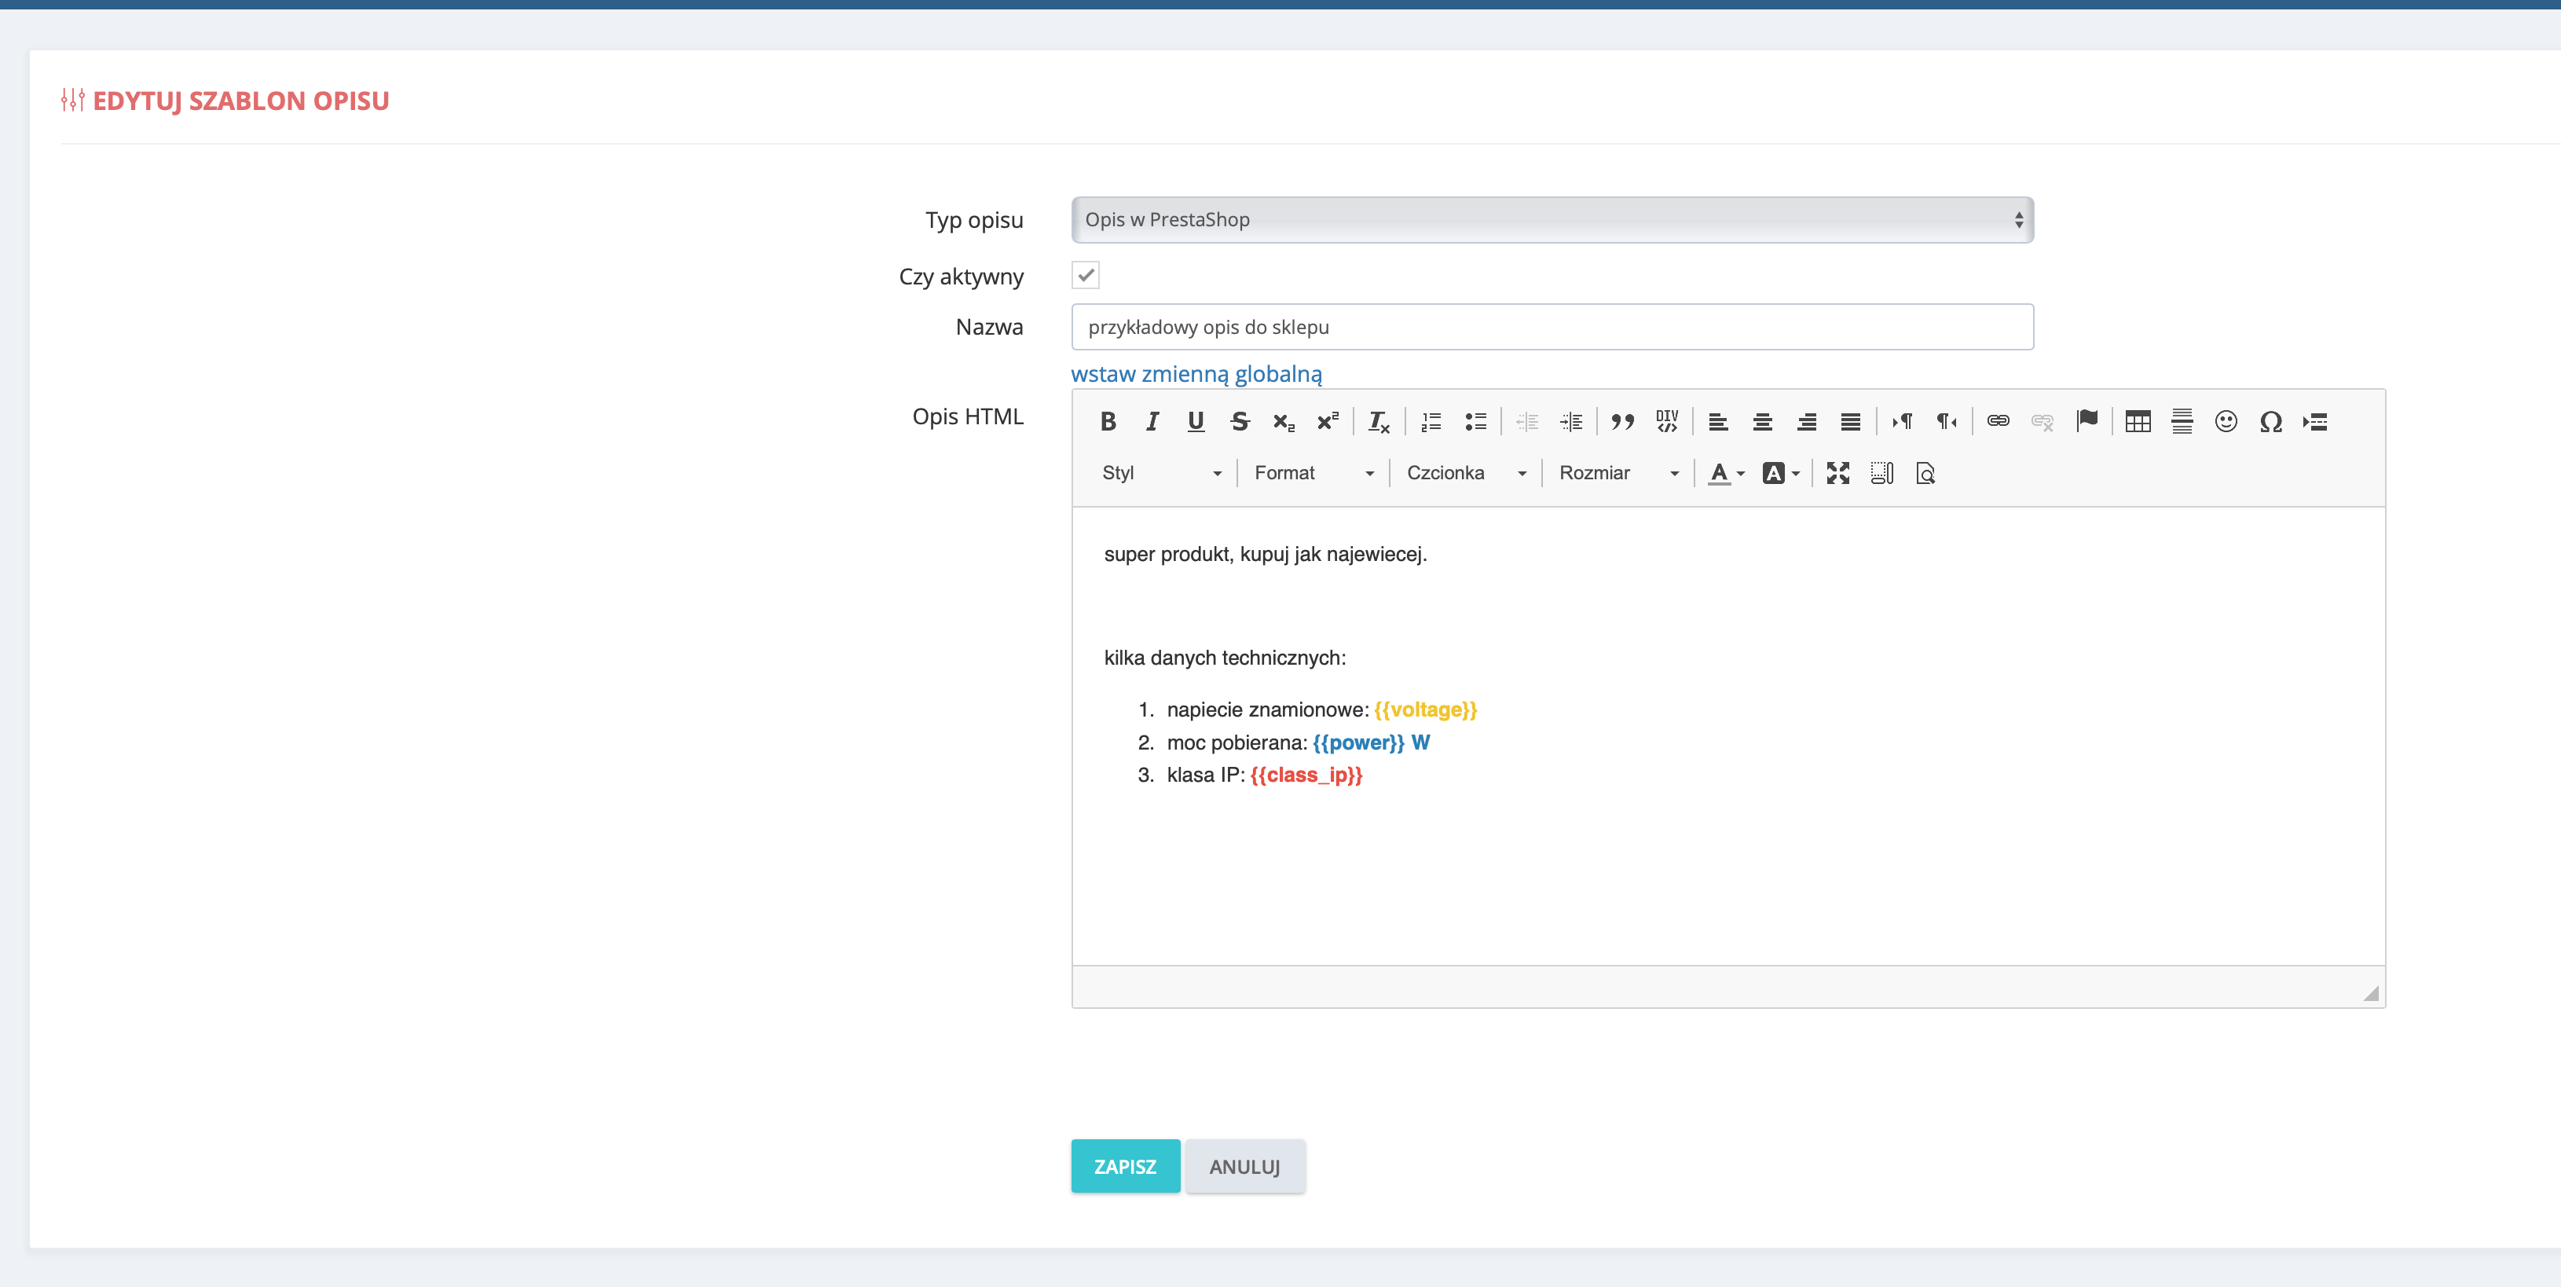Click the Nazwa text field
This screenshot has height=1287, width=2561.
point(1552,327)
